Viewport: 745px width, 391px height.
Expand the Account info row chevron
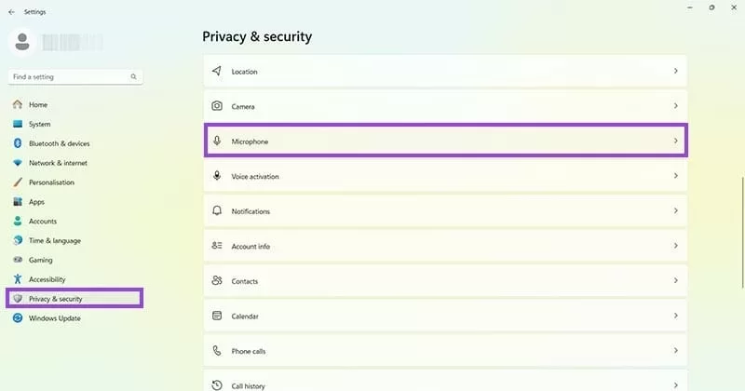click(x=675, y=246)
